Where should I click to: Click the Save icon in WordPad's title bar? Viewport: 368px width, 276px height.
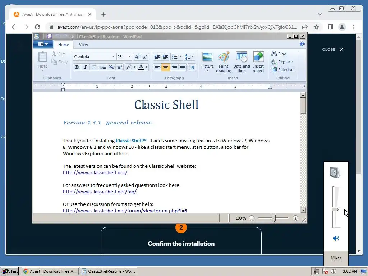coord(49,36)
